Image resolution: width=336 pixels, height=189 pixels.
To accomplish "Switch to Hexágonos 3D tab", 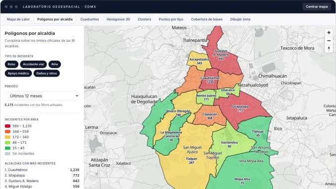I will click(x=118, y=19).
